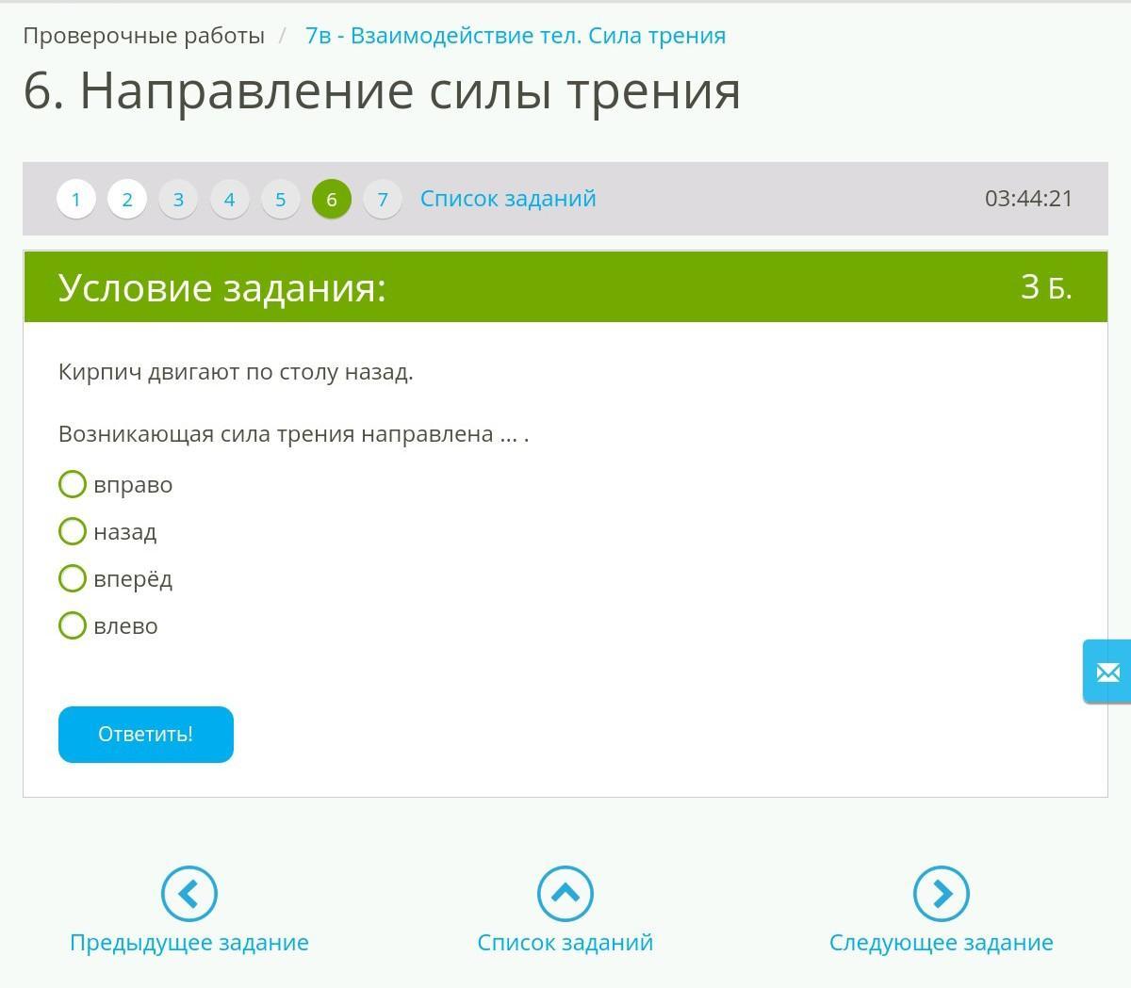Image resolution: width=1131 pixels, height=988 pixels.
Task: Click heading '6. Направление силы трения'
Action: (382, 91)
